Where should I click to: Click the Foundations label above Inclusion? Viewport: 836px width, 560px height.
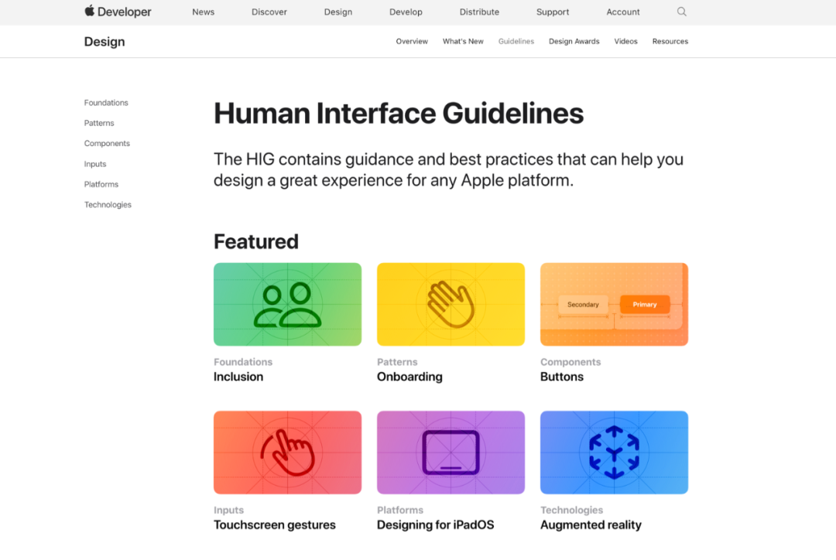pos(243,362)
